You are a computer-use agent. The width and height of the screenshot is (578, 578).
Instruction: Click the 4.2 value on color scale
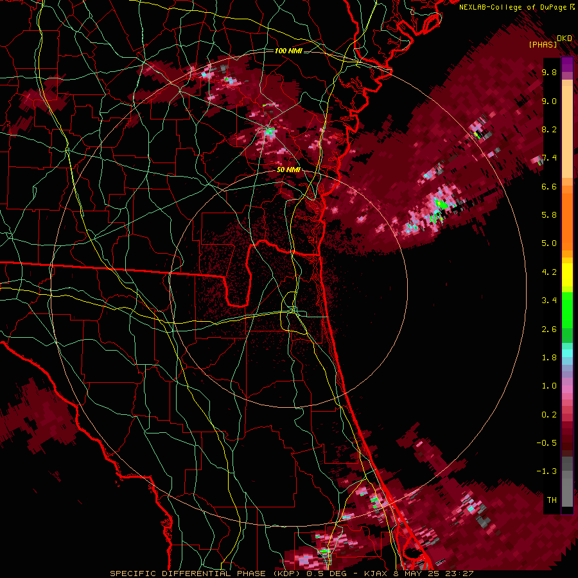tap(549, 272)
